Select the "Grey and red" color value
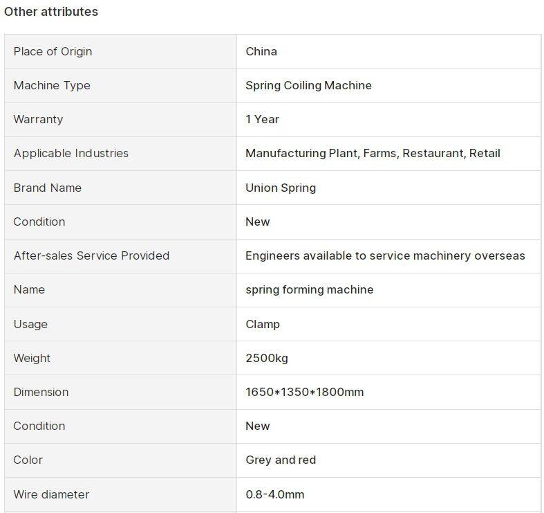This screenshot has width=544, height=513. click(281, 460)
